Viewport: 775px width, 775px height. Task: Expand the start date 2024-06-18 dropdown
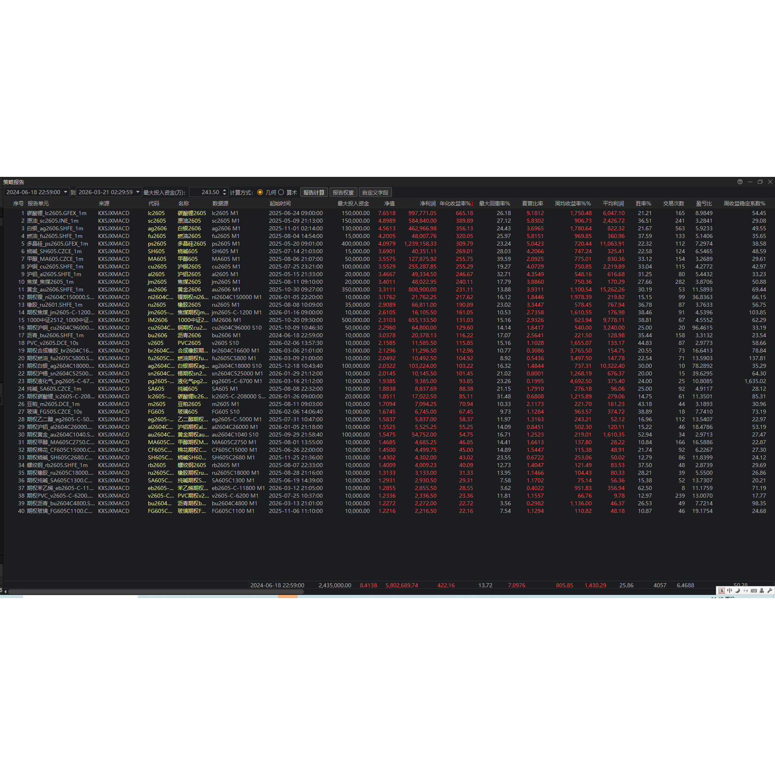(x=66, y=192)
